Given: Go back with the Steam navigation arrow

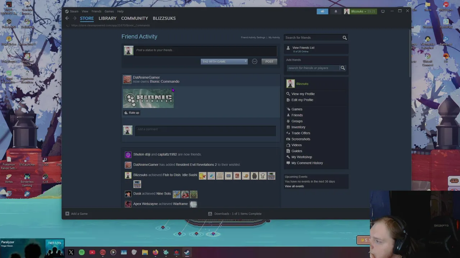Looking at the screenshot, I should (x=67, y=18).
